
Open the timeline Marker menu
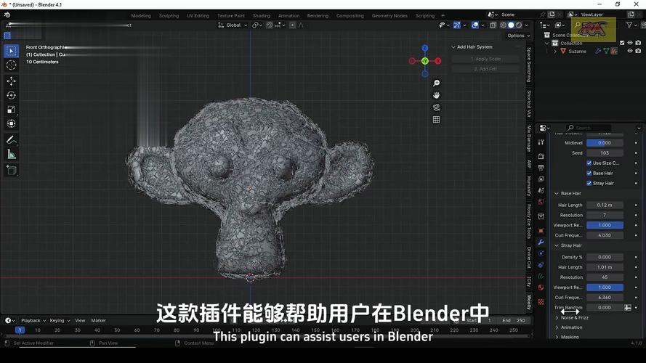(99, 321)
